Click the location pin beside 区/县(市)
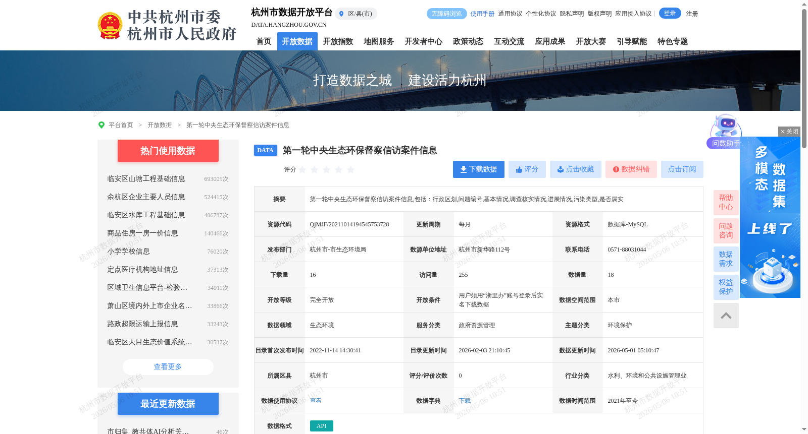Screen dimensions: 808x434 pyautogui.click(x=341, y=14)
